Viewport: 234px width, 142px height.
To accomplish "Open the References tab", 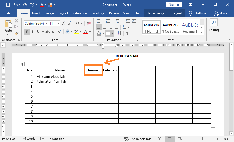I will coord(80,13).
